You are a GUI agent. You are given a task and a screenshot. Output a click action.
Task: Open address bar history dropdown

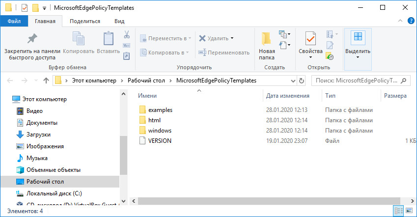293,81
